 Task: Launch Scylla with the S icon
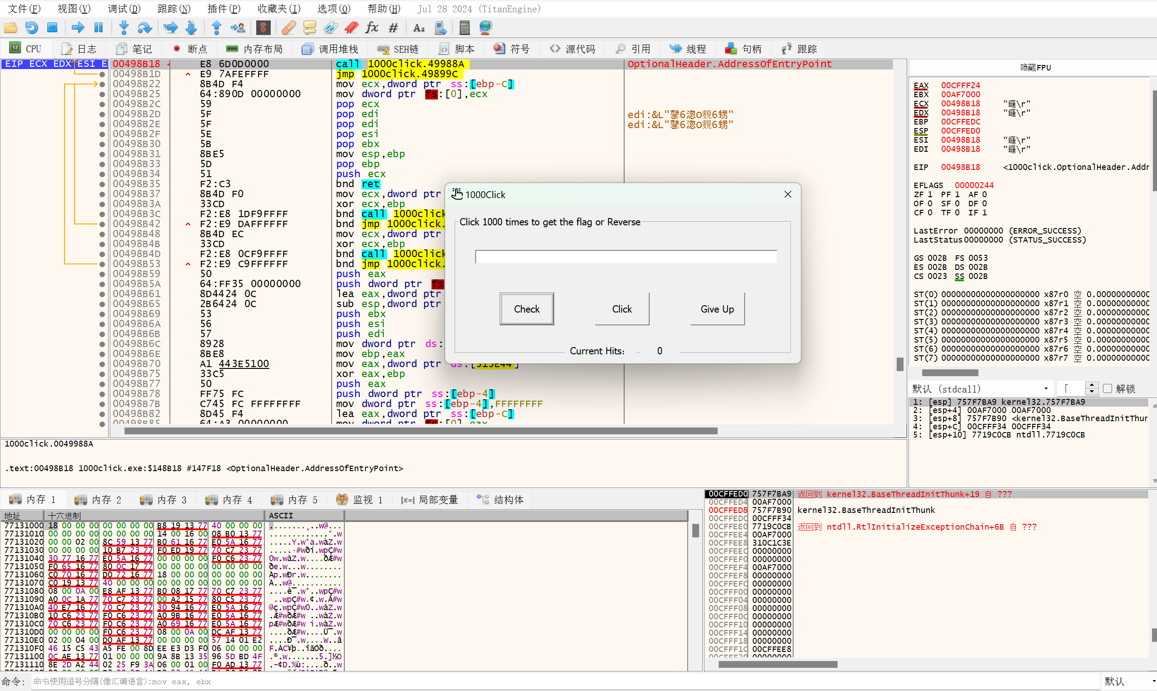point(263,28)
